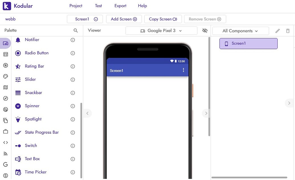The height and width of the screenshot is (180, 295).
Task: Expand the properties panel chevron at far right
Action: click(x=289, y=103)
